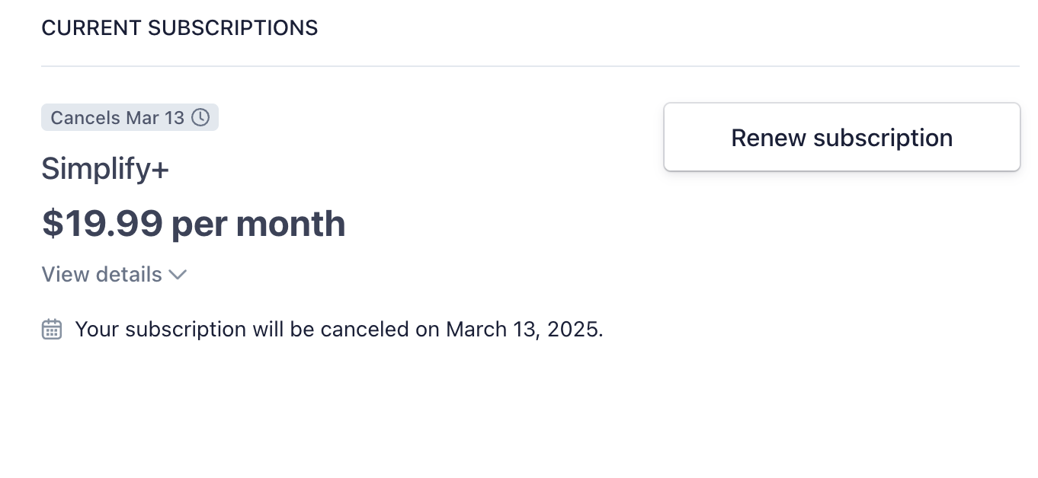
Task: Open the View details link
Action: (102, 274)
